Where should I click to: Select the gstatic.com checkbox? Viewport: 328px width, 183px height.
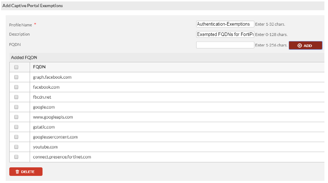tap(16, 127)
